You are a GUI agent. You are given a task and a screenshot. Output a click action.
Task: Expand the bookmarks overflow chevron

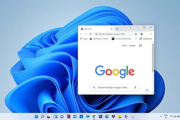tap(136, 39)
